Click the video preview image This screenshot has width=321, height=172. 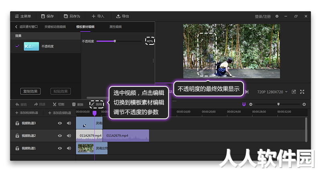point(232,51)
